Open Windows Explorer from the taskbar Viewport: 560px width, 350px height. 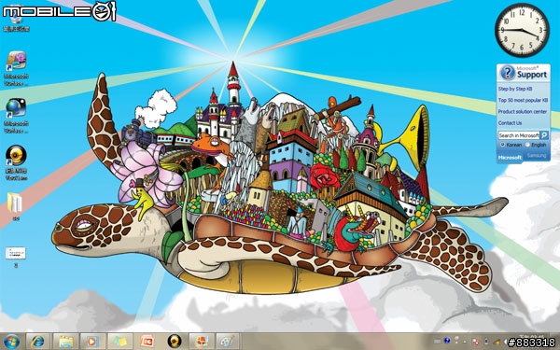65,342
